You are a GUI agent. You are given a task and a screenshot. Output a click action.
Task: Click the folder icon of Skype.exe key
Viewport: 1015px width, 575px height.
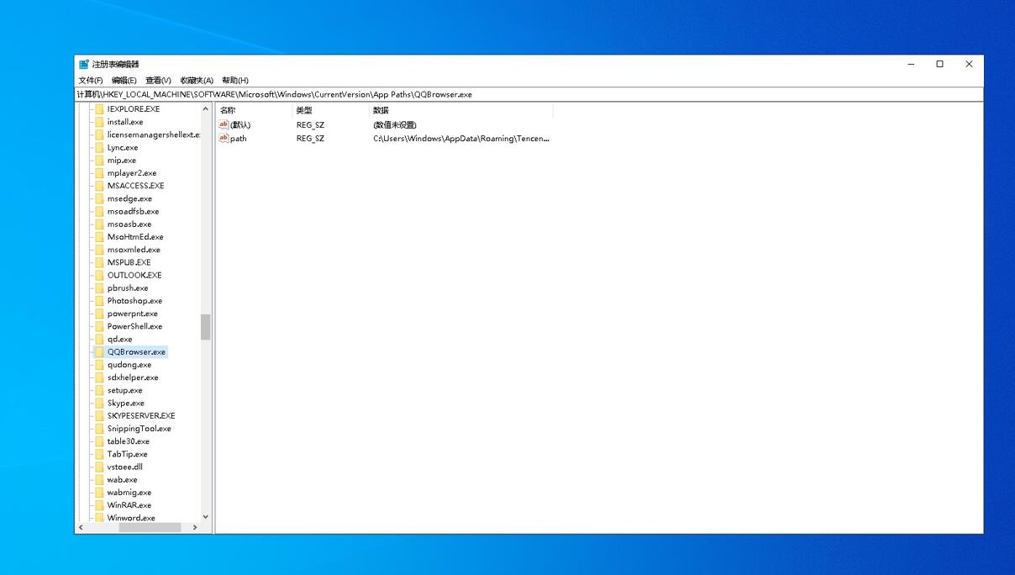point(99,403)
